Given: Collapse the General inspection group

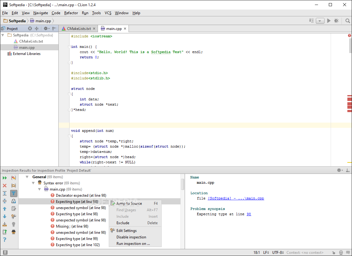Looking at the screenshot, I should click(27, 177).
